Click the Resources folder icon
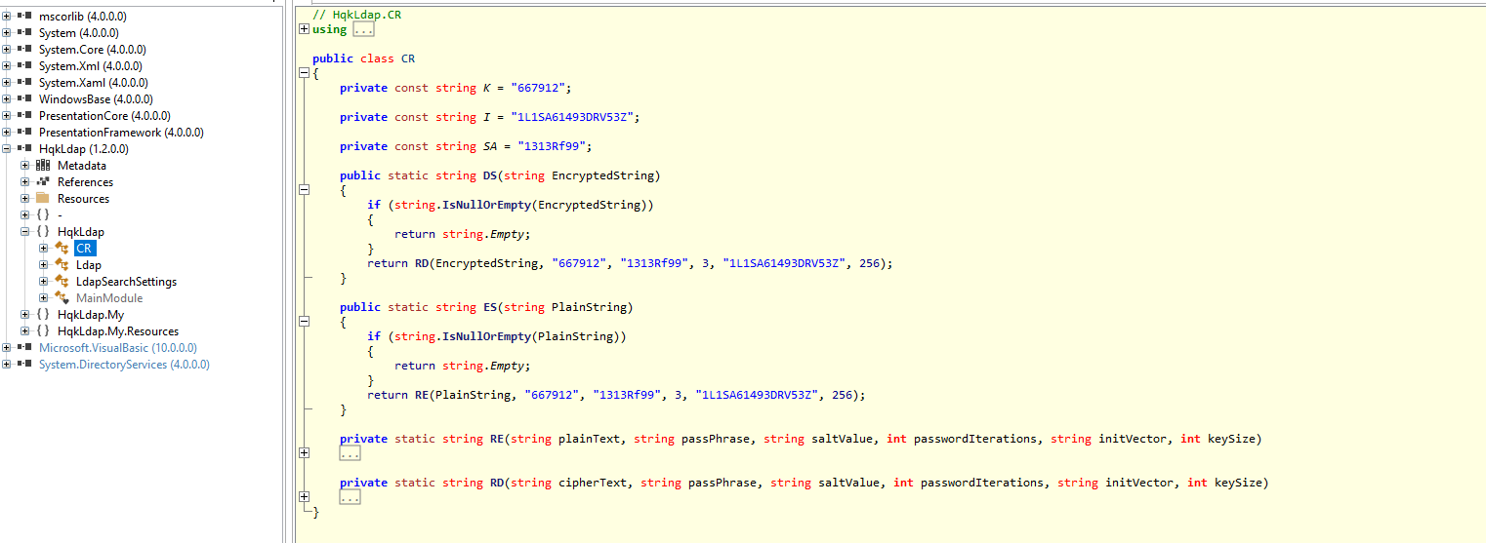The width and height of the screenshot is (1486, 543). 43,199
